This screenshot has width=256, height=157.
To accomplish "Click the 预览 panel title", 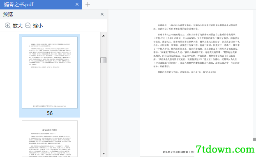I will pos(8,14).
